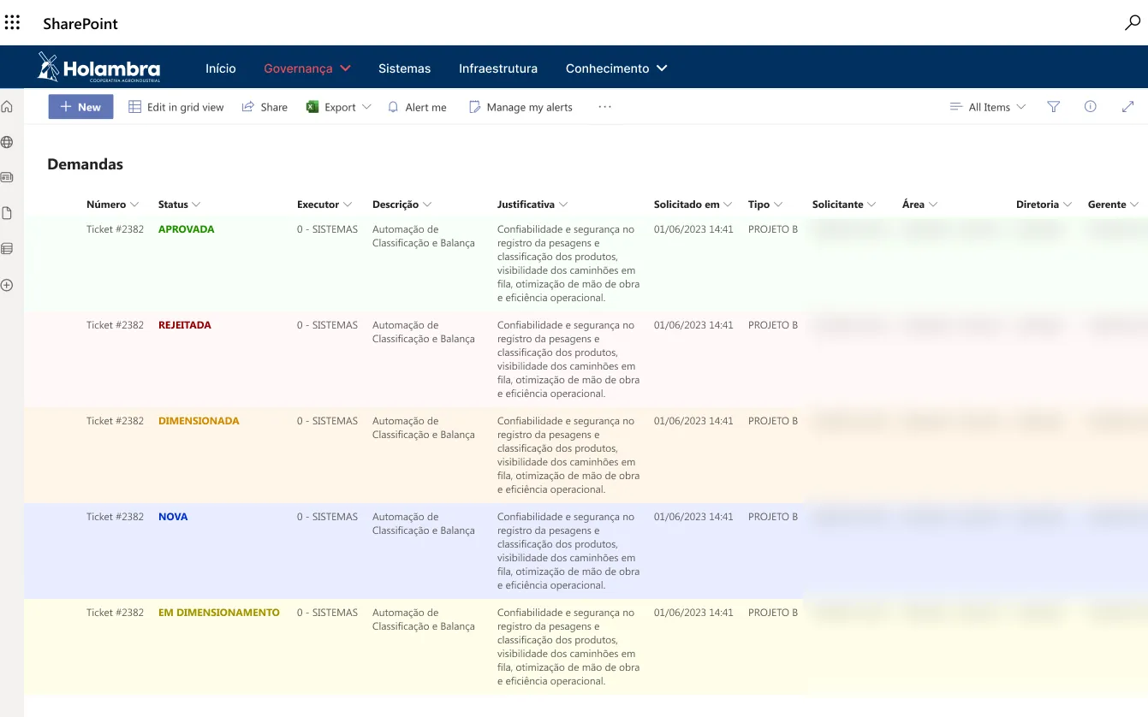
Task: Click Alert me in the toolbar
Action: 417,107
